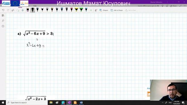Show hidden system tray icons

point(162,102)
